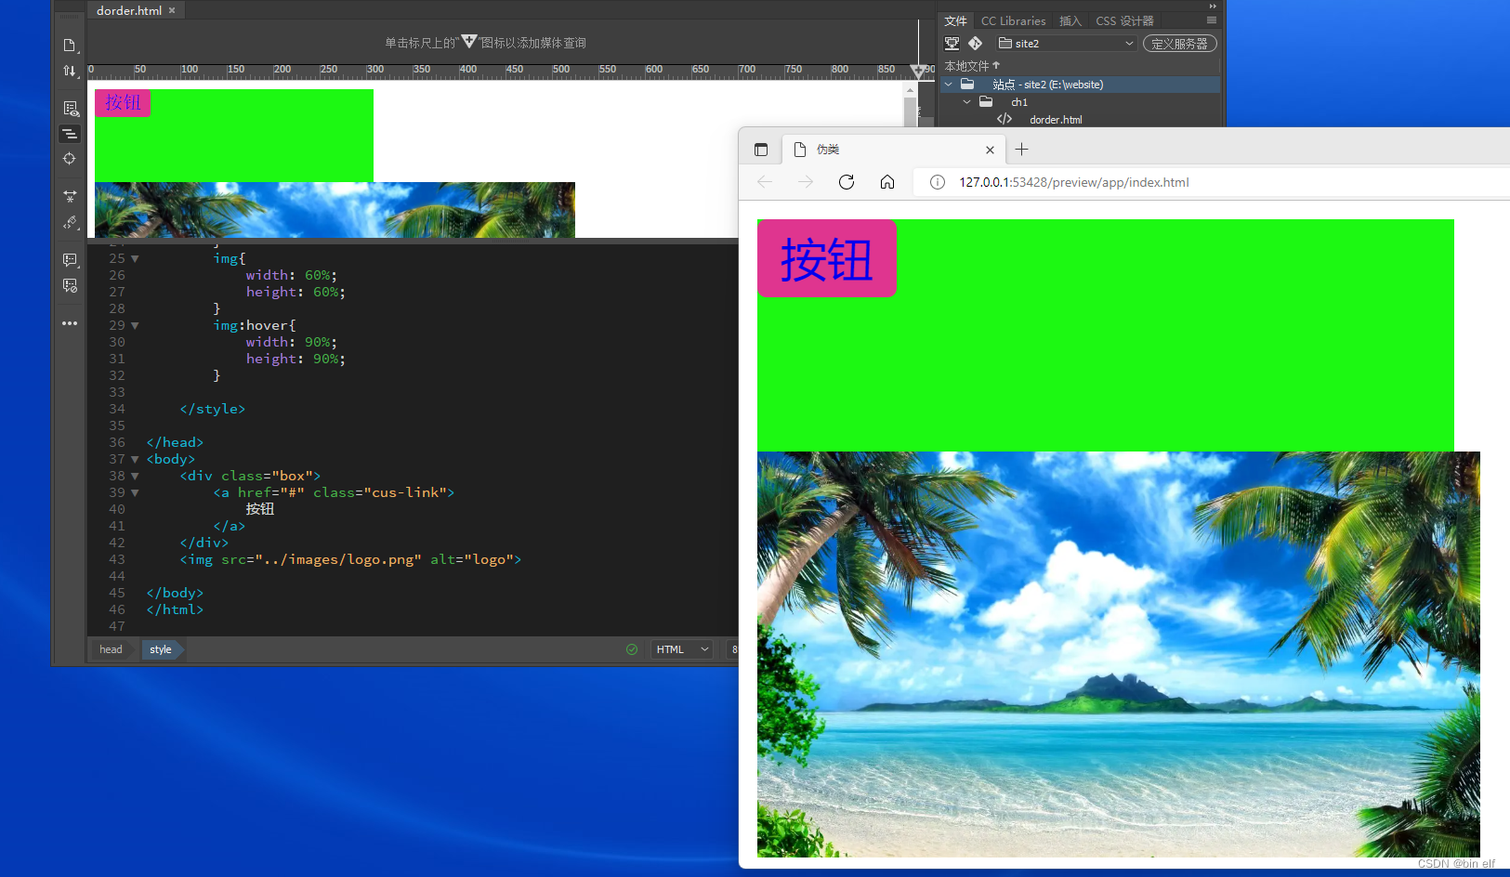Select dorder.html in the file tree
Viewport: 1510px width, 877px height.
click(x=1057, y=119)
